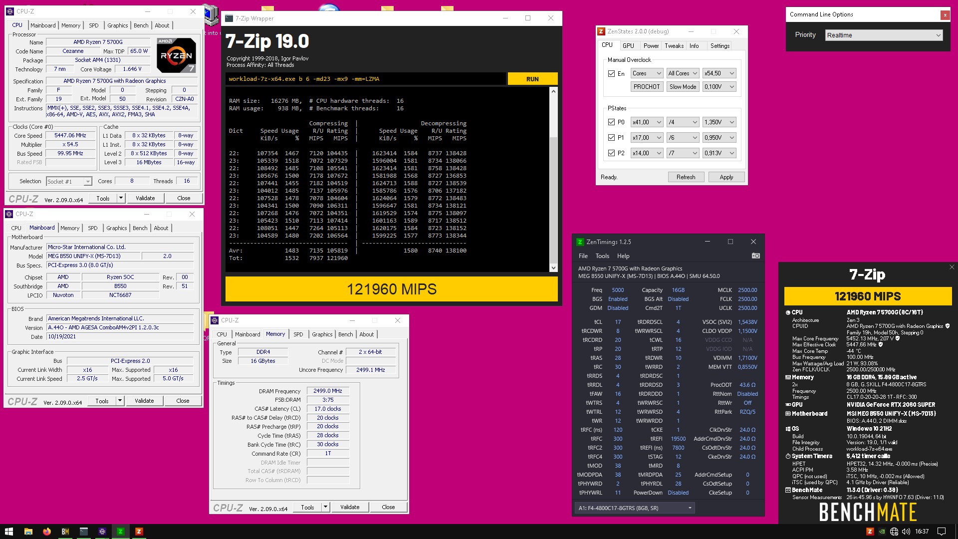Click Close in the CPU-Z Mainboard window
Image resolution: width=958 pixels, height=539 pixels.
(x=183, y=401)
